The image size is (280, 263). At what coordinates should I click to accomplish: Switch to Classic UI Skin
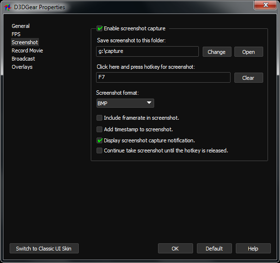(x=44, y=249)
